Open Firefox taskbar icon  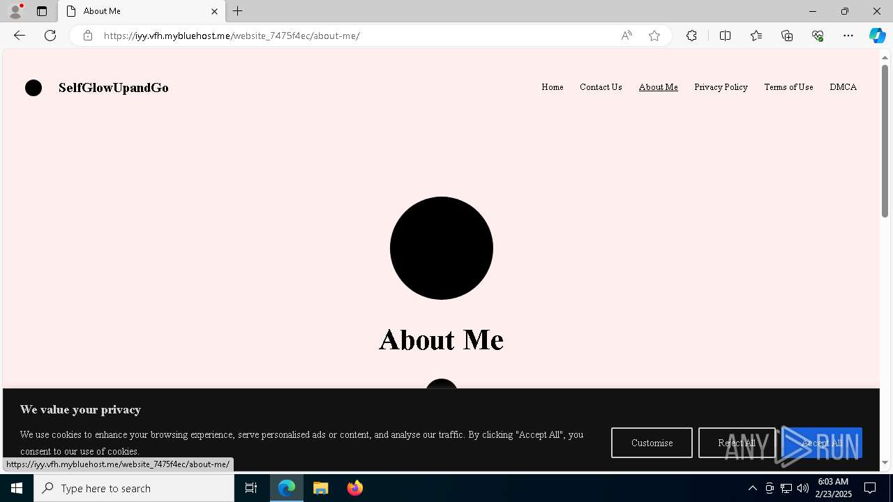355,488
